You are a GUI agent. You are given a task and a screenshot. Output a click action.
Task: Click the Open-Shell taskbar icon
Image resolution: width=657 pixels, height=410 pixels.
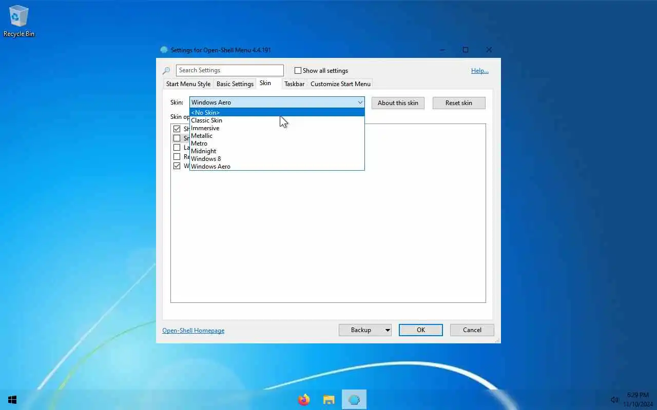click(x=354, y=399)
